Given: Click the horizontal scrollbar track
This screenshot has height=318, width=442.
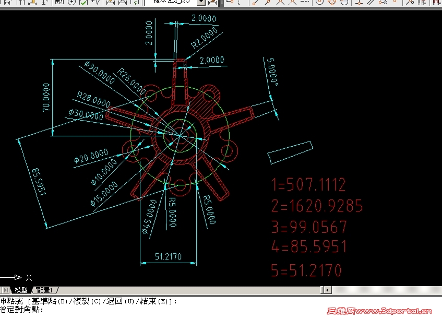Looking at the screenshot, I should click(386, 290).
